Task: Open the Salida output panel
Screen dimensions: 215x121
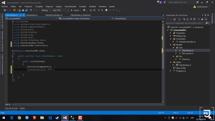Action: (x=22, y=108)
